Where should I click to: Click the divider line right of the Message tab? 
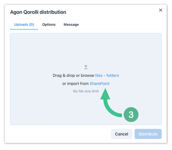121,29
